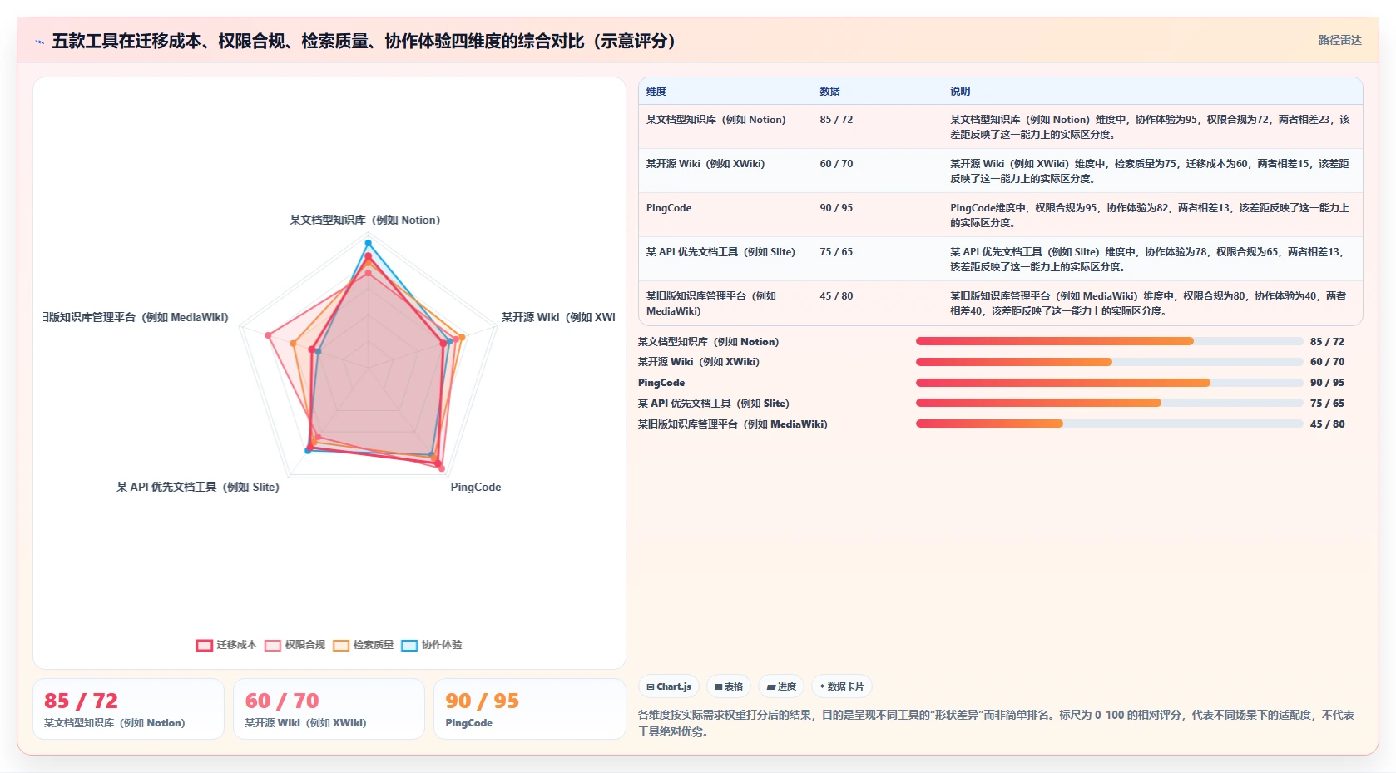The width and height of the screenshot is (1396, 773).
Task: Click the 75 / 65 value beside the progress bar
Action: tap(1327, 404)
